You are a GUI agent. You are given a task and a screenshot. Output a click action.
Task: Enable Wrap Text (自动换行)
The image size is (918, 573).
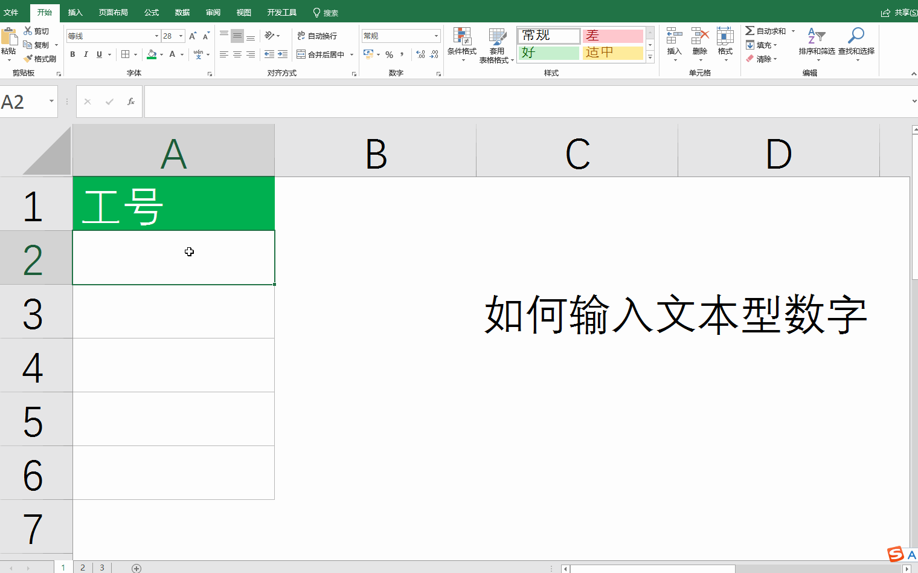(317, 36)
